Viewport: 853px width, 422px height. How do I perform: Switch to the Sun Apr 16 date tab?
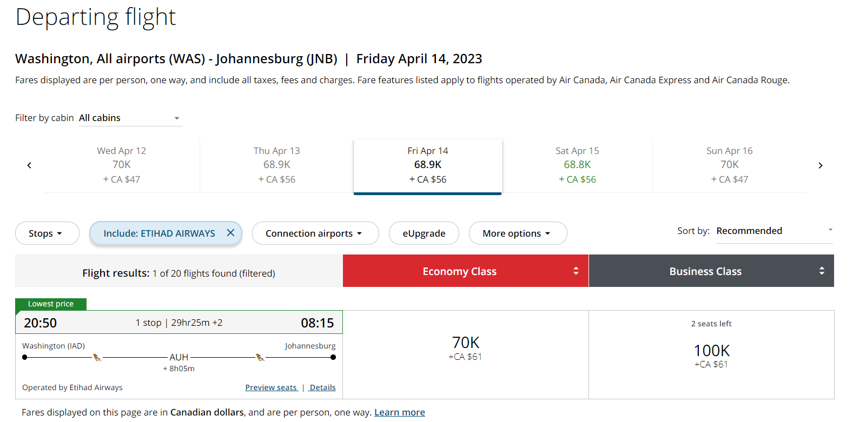pyautogui.click(x=729, y=165)
